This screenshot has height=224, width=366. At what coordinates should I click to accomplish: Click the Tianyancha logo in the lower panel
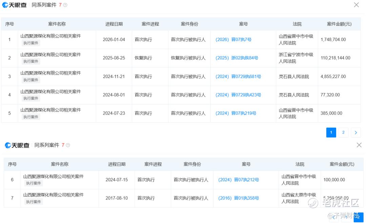coord(17,145)
